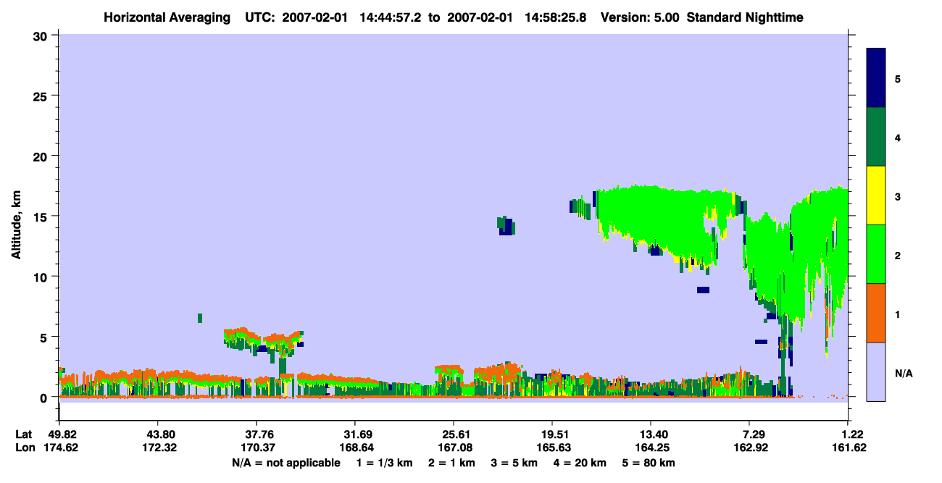Click the 'Lat' axis row label

pyautogui.click(x=25, y=434)
